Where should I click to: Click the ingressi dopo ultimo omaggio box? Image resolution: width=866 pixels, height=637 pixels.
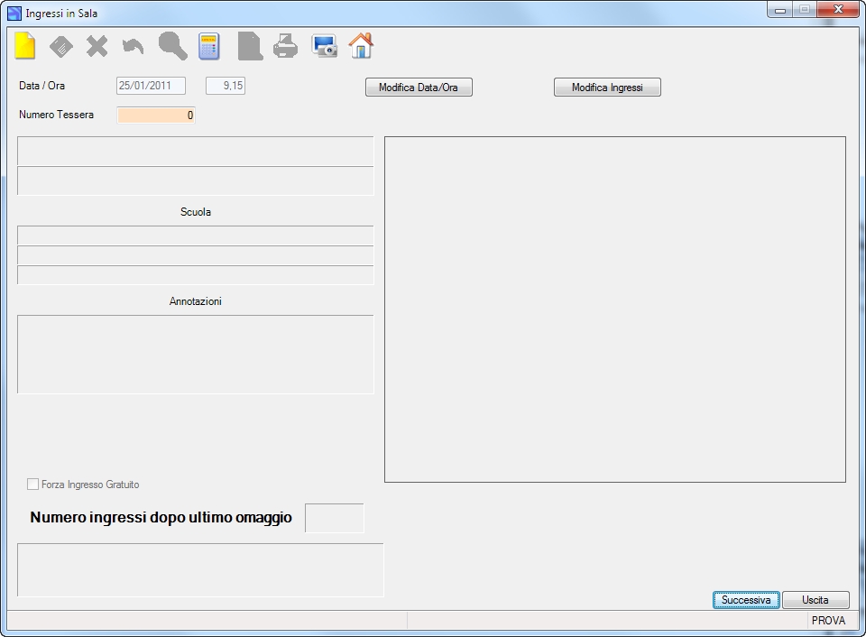point(334,518)
